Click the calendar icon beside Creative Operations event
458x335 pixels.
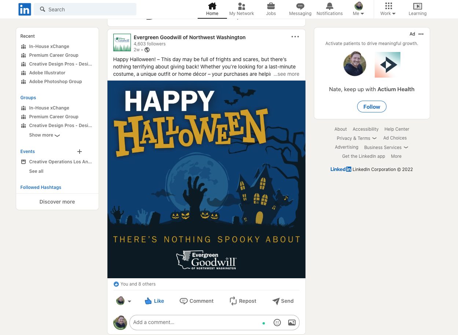[23, 162]
